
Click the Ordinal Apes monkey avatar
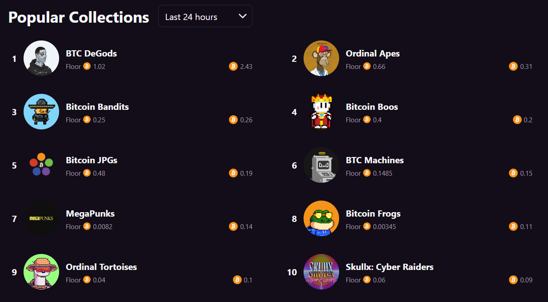point(321,58)
